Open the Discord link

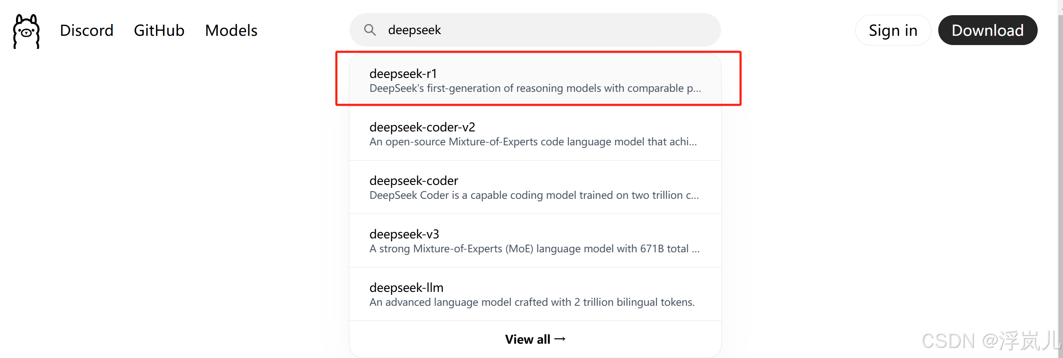(86, 30)
